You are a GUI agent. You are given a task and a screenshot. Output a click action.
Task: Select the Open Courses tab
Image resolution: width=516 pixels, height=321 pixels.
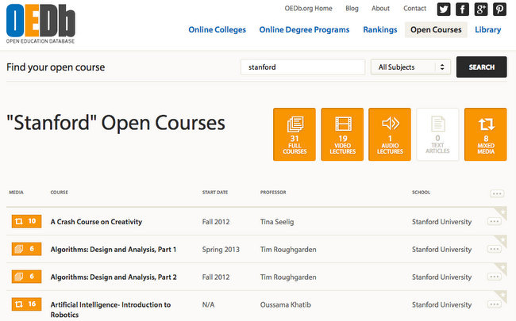point(436,29)
